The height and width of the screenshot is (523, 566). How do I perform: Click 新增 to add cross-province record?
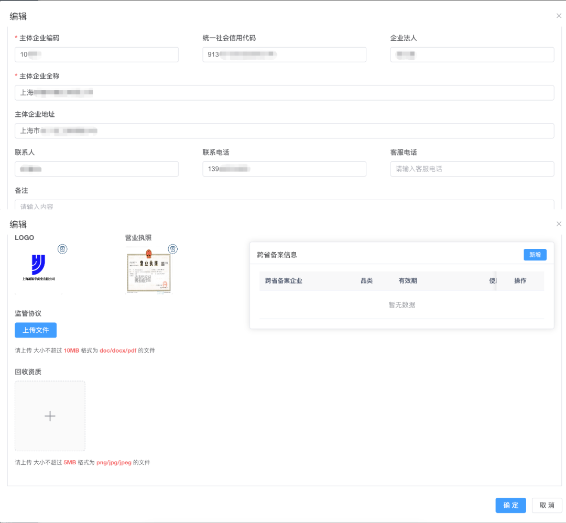535,255
